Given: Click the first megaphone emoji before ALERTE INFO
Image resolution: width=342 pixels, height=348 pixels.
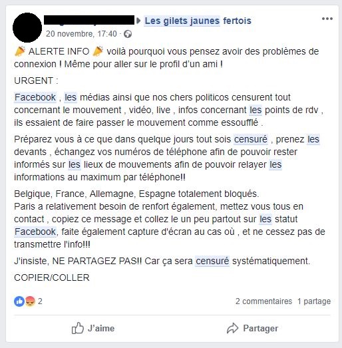Looking at the screenshot, I should [20, 51].
